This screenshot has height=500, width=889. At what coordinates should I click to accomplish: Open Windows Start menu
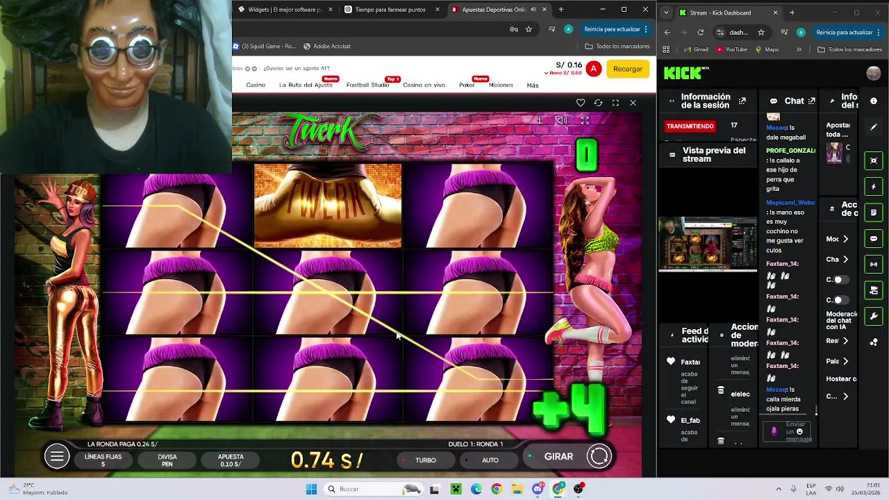click(311, 489)
